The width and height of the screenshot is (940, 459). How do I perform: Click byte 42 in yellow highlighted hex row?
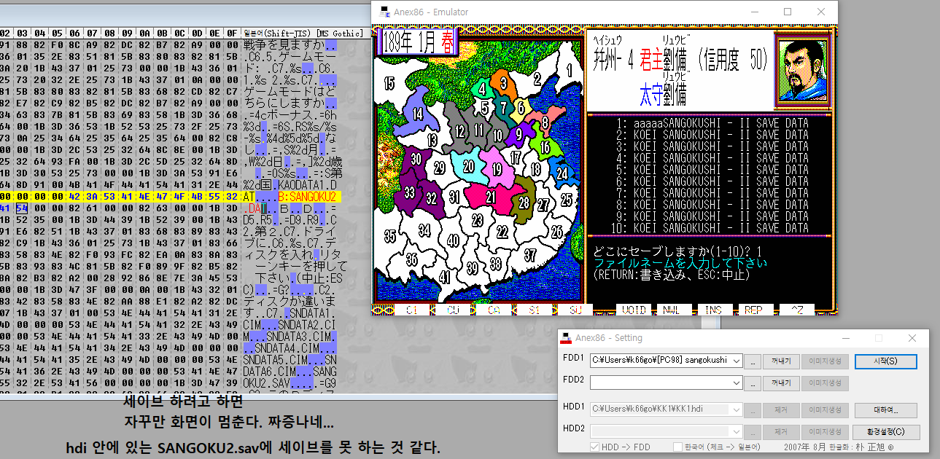(74, 197)
